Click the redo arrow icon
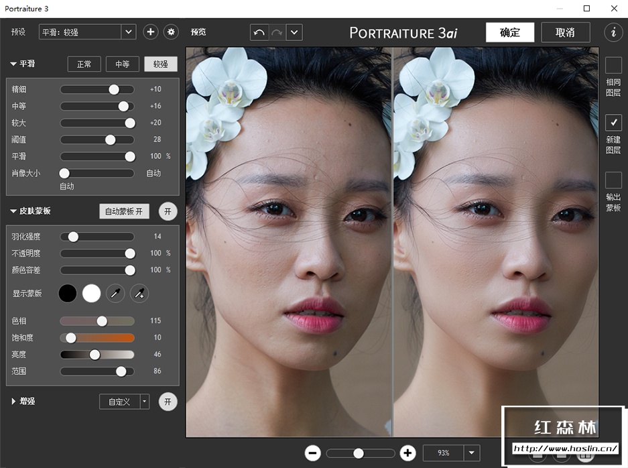This screenshot has width=628, height=468. [277, 32]
